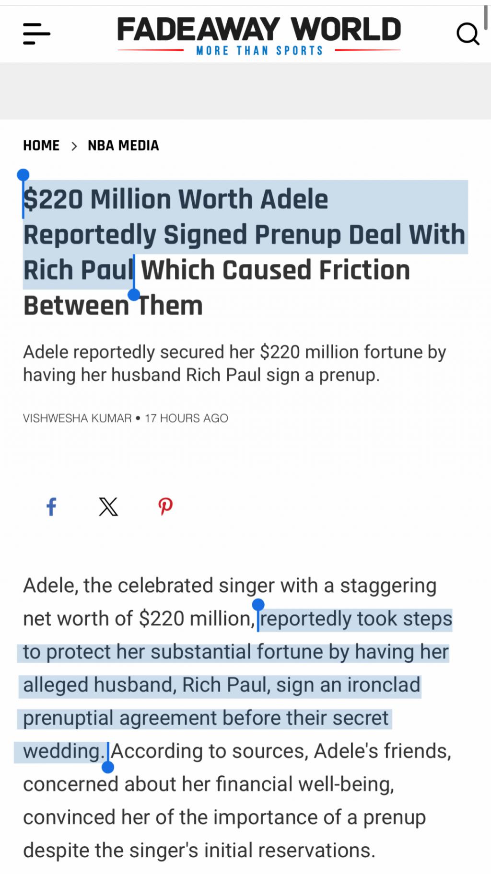Open the hamburger menu
Image resolution: width=491 pixels, height=874 pixels.
click(x=36, y=34)
